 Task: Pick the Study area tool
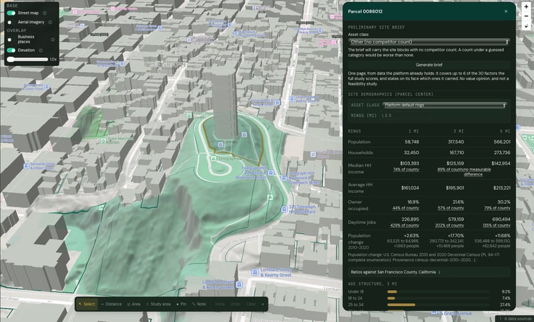[x=158, y=304]
